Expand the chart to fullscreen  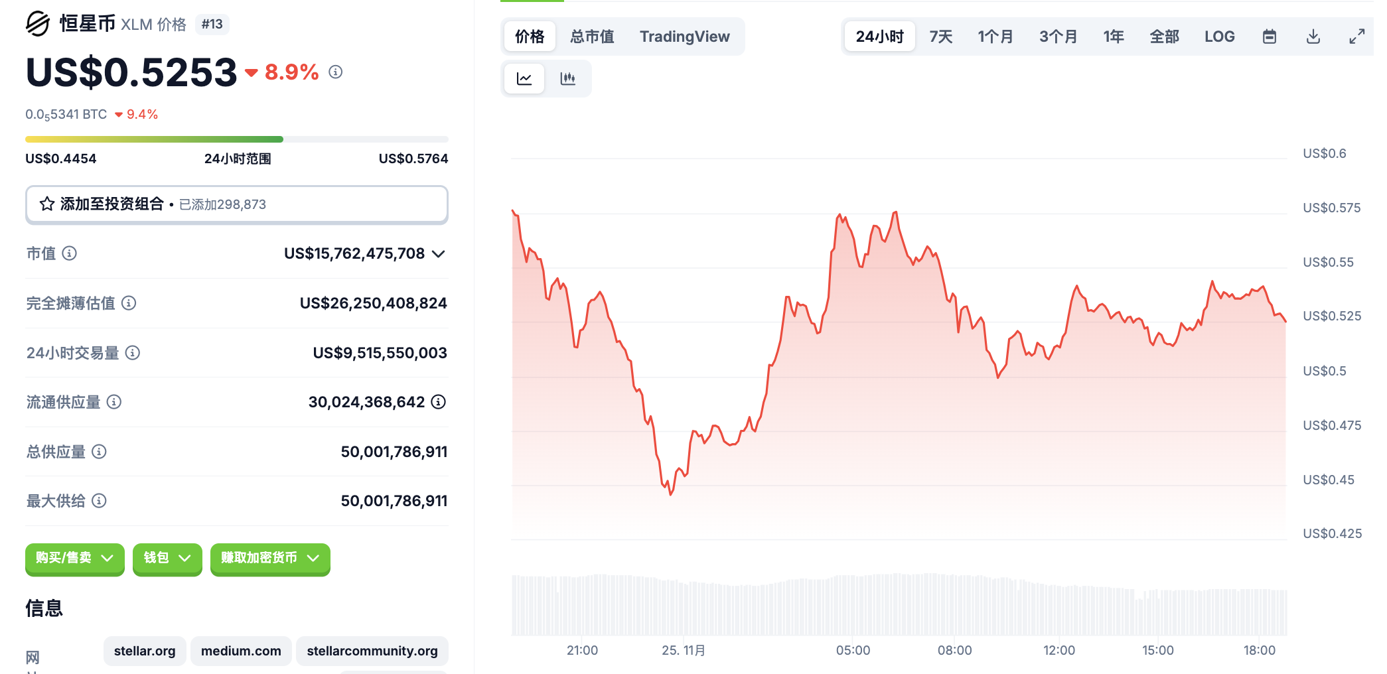click(1356, 36)
